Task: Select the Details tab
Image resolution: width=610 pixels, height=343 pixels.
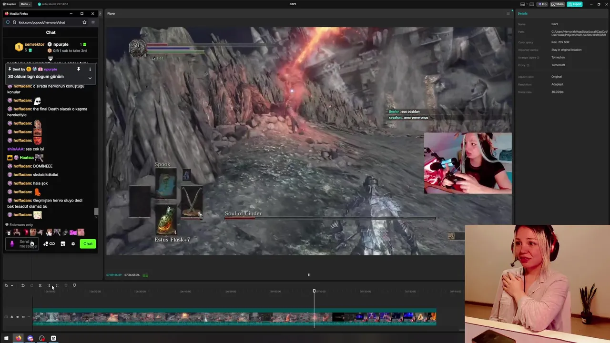Action: click(523, 13)
